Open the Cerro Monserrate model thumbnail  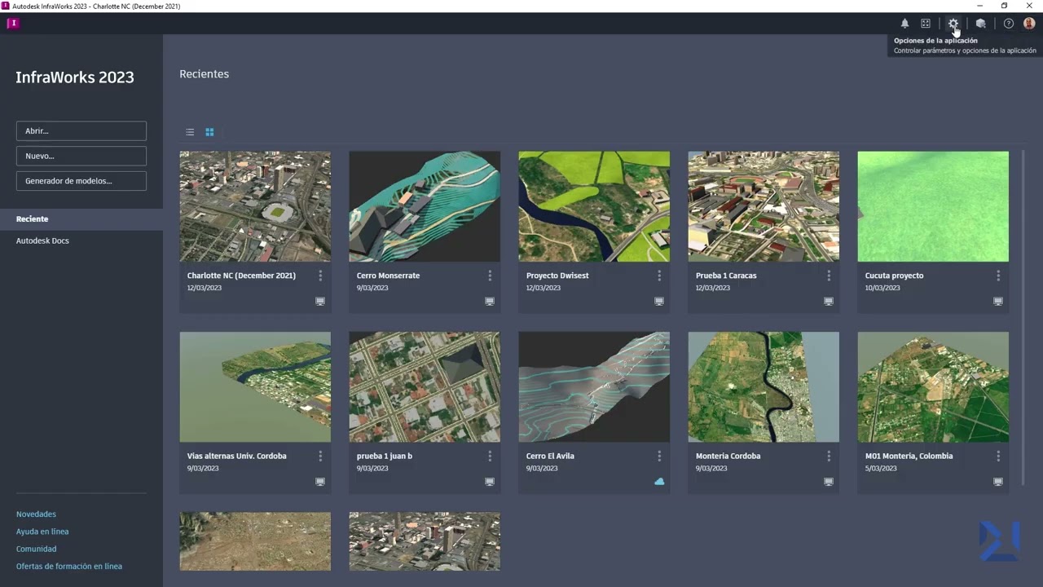[425, 206]
